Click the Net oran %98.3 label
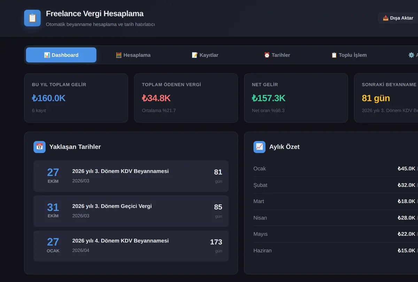 click(x=268, y=111)
